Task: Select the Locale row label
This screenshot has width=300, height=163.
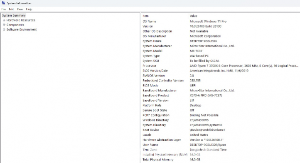Action: pyautogui.click(x=147, y=135)
